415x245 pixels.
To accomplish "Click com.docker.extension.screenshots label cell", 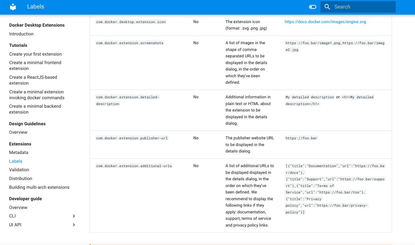I will point(130,43).
